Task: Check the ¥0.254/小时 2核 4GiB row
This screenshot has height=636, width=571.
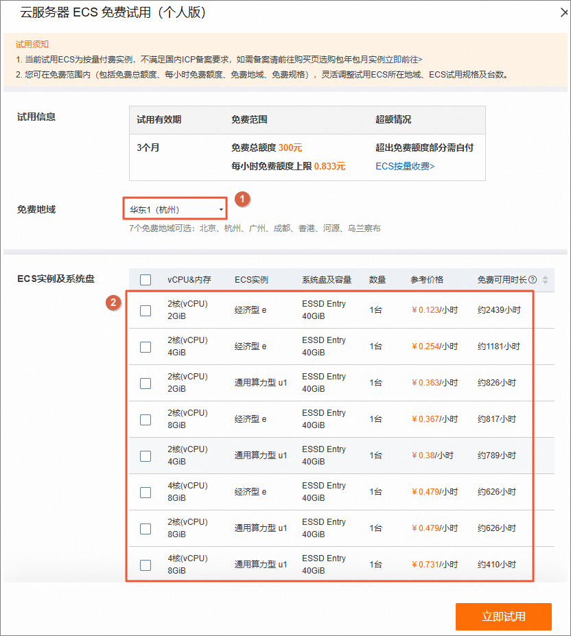Action: click(145, 347)
